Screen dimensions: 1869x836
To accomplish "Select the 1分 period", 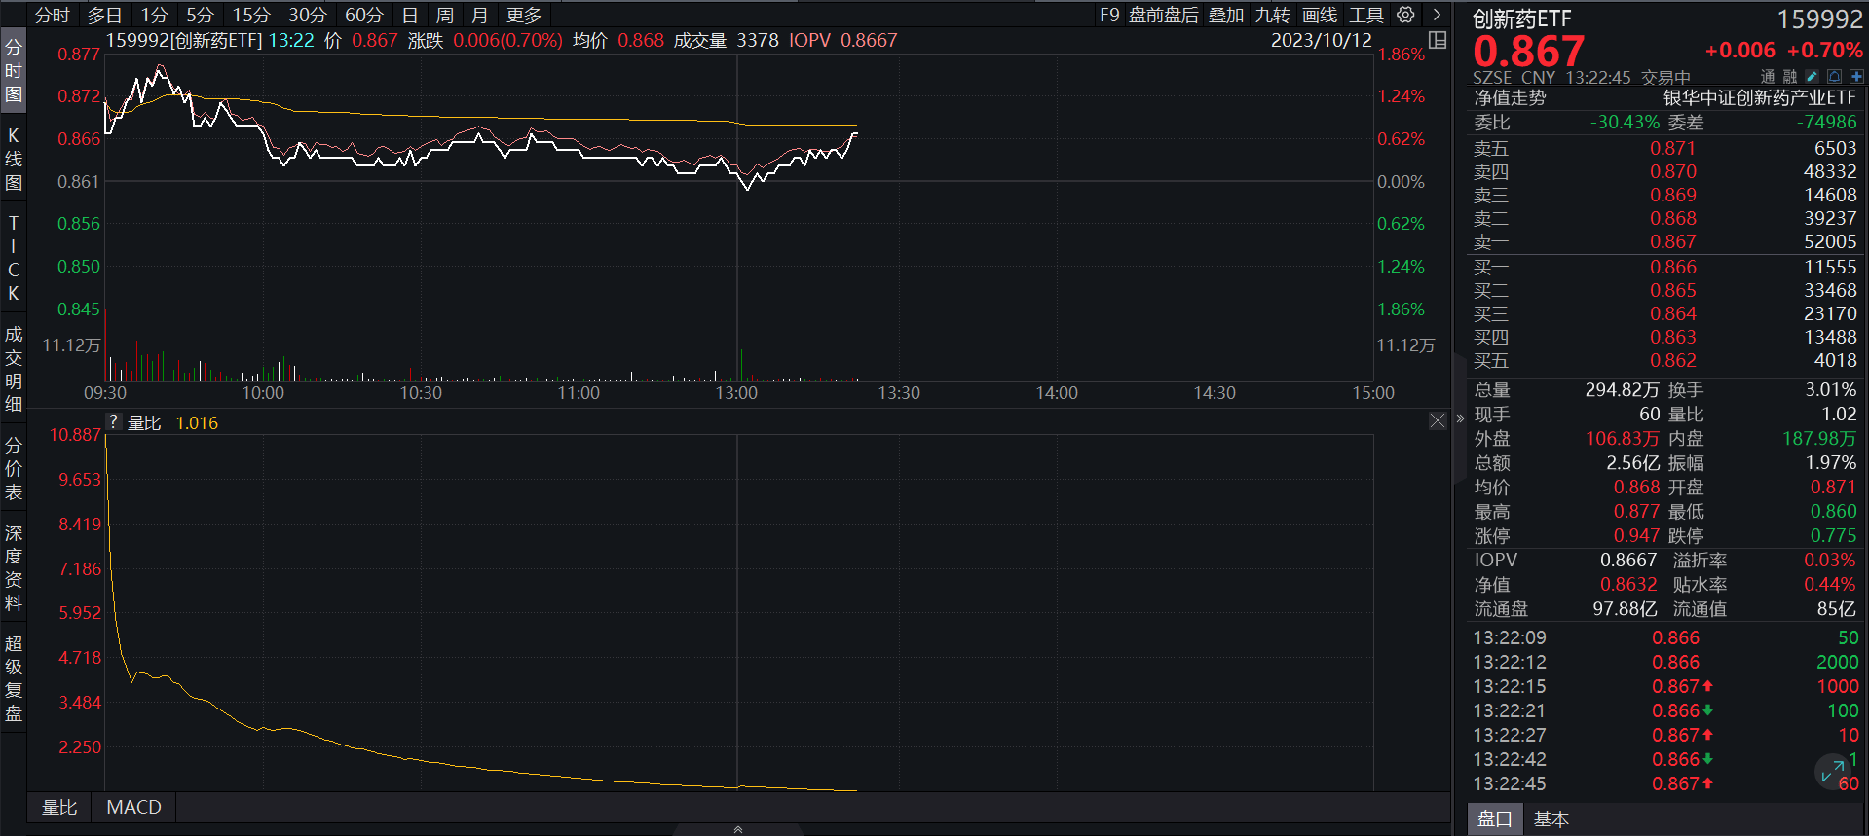I will 155,15.
